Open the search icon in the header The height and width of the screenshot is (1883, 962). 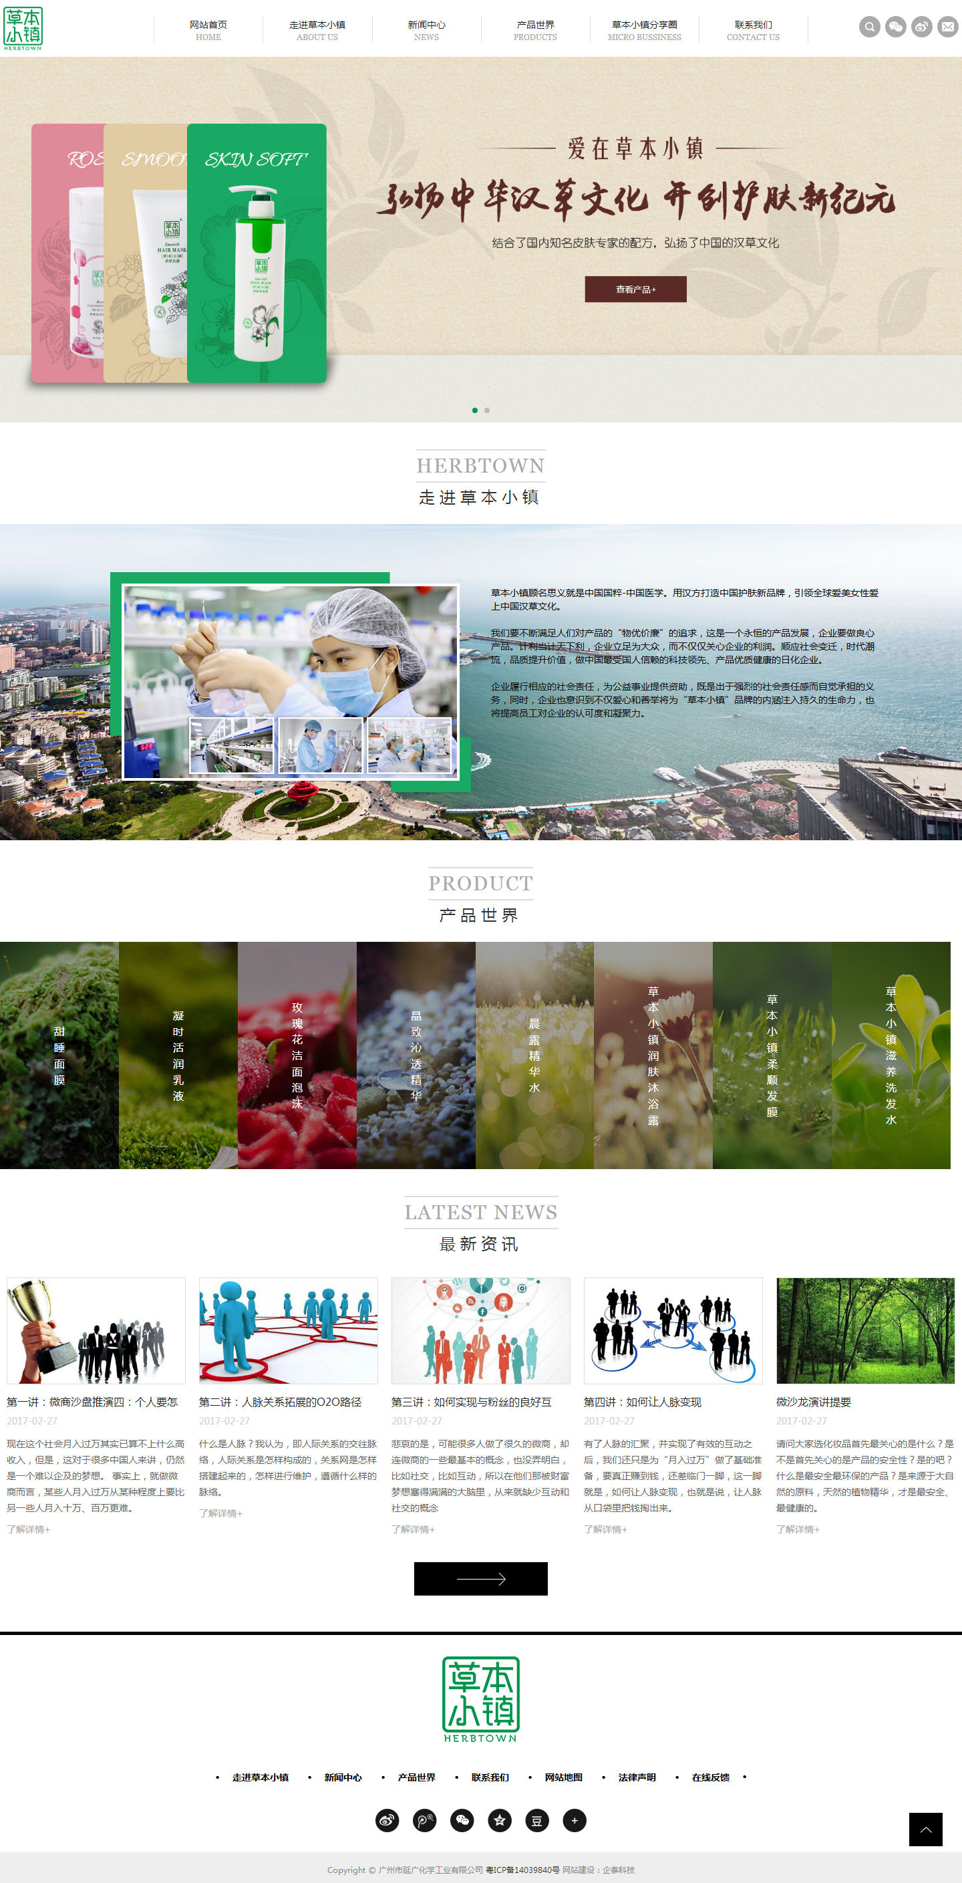869,27
